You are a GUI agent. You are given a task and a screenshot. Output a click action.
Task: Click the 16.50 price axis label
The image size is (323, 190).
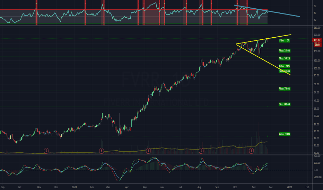point(317,145)
